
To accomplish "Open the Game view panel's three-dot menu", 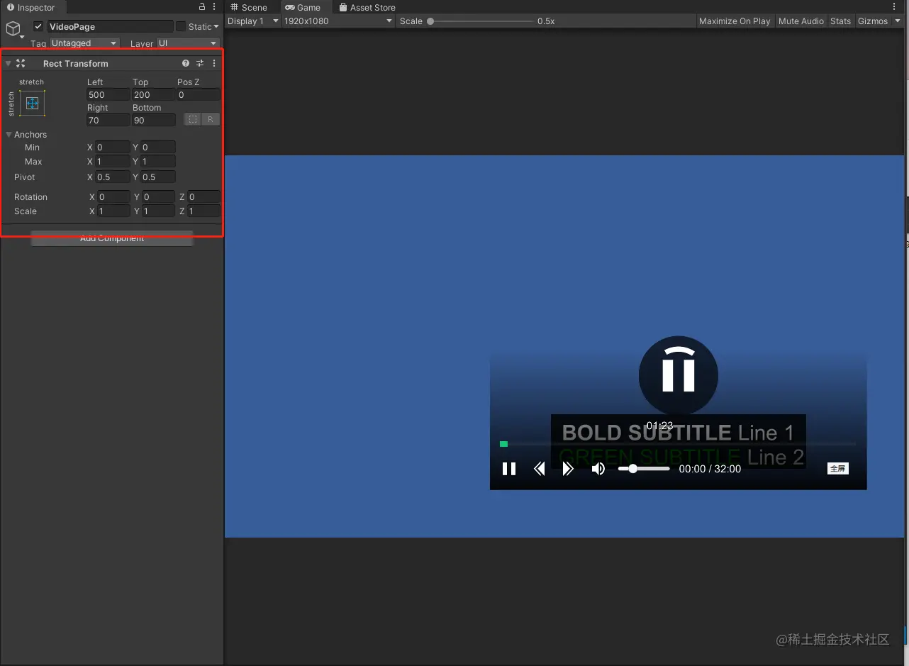I will [x=894, y=7].
